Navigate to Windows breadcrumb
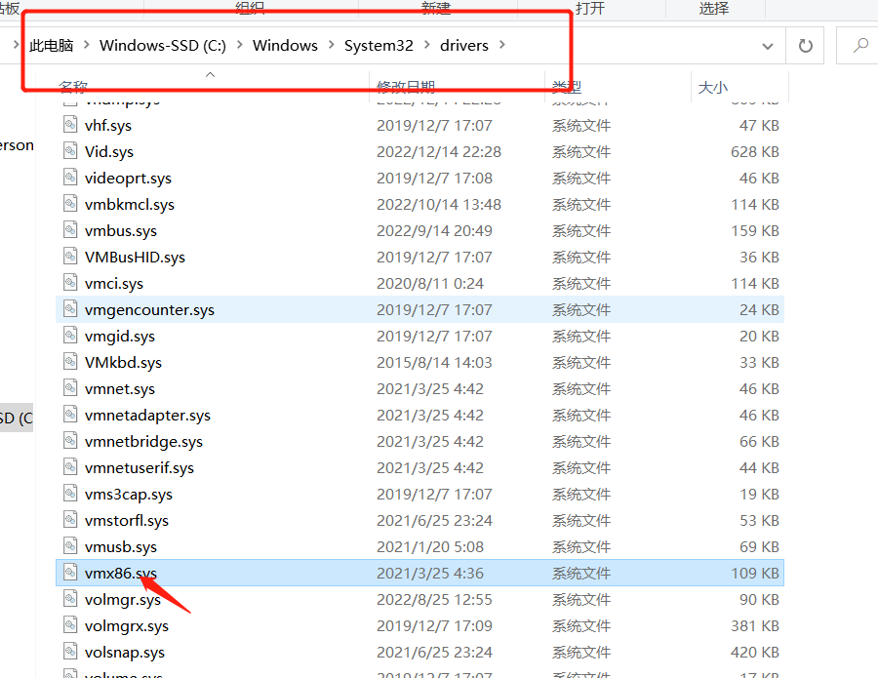 pos(285,45)
